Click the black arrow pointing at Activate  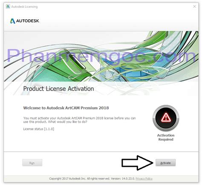pyautogui.click(x=137, y=163)
